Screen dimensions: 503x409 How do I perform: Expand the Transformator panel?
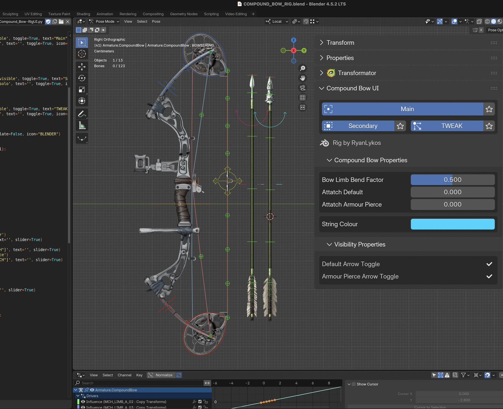point(322,73)
